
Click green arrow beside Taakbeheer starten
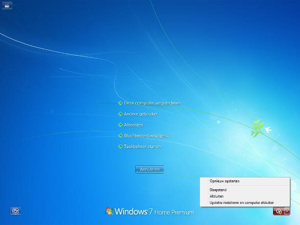[120, 147]
